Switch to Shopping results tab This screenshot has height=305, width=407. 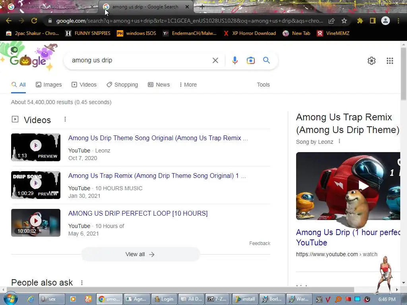122,85
